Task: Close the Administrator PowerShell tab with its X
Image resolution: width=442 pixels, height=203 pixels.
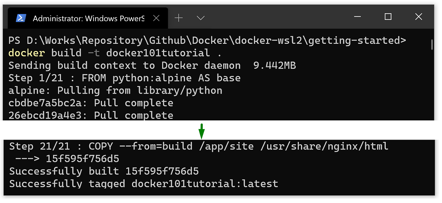Action: tap(156, 18)
